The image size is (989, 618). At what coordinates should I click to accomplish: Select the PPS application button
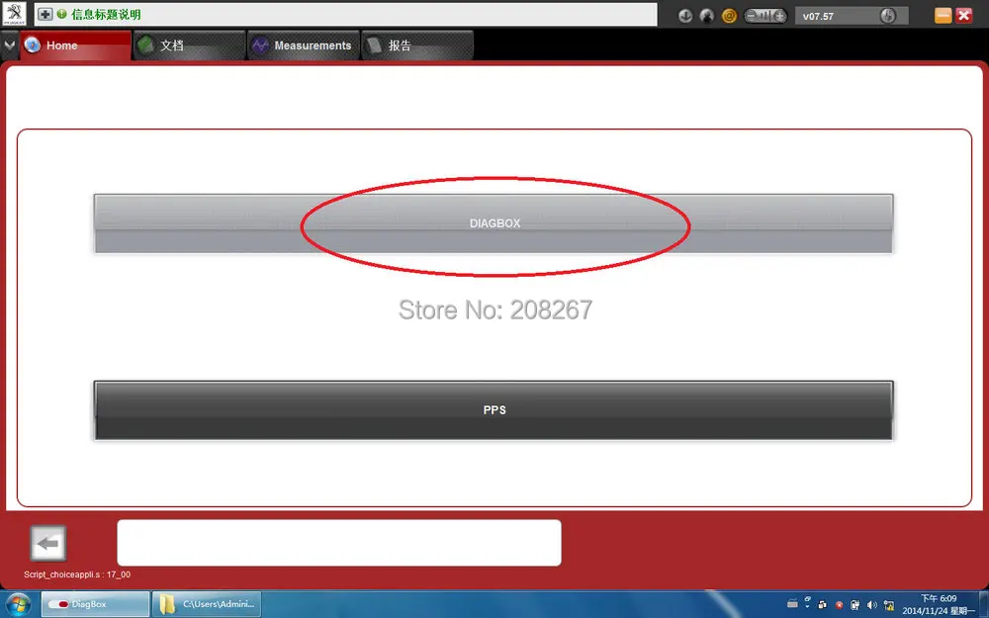494,410
